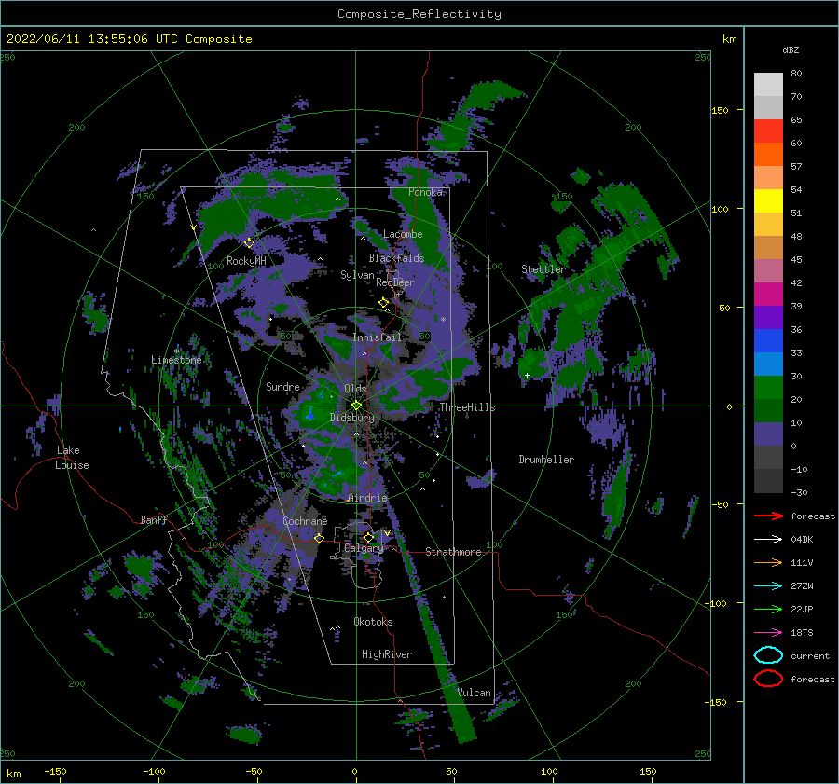This screenshot has width=839, height=784.
Task: Click the green 22JP arrow icon
Action: click(x=768, y=609)
